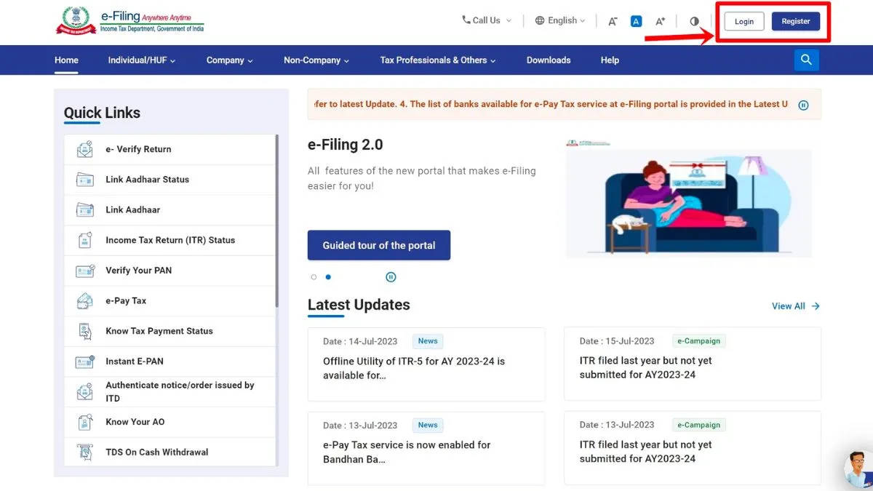Viewport: 873px width, 491px height.
Task: Click the Link Aadhaar Status icon
Action: 85,180
